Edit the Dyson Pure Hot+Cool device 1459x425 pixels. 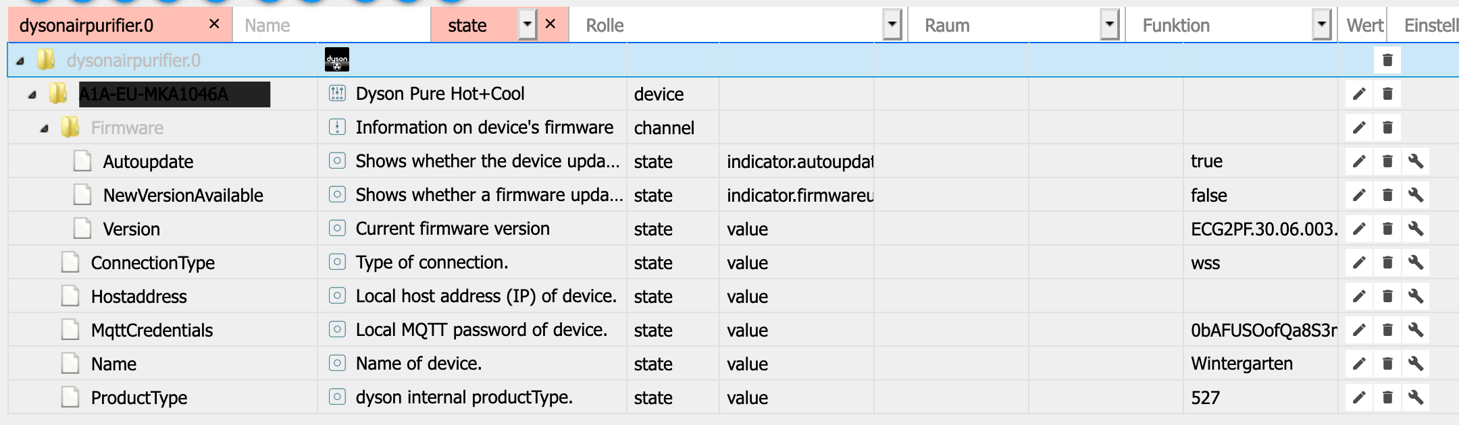[1359, 94]
